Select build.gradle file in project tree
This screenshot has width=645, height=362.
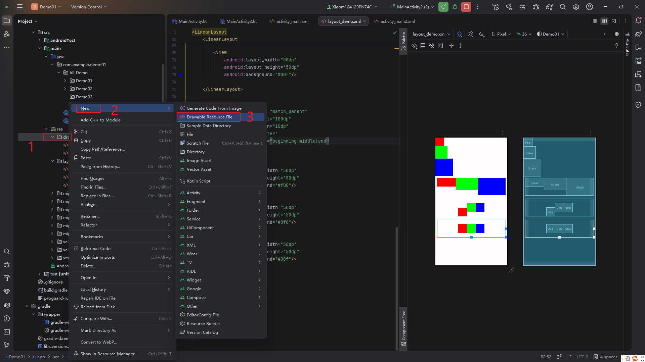coord(53,290)
